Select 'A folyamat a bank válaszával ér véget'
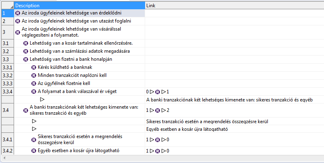Viewport: 324px width, 163px height. [x=77, y=91]
